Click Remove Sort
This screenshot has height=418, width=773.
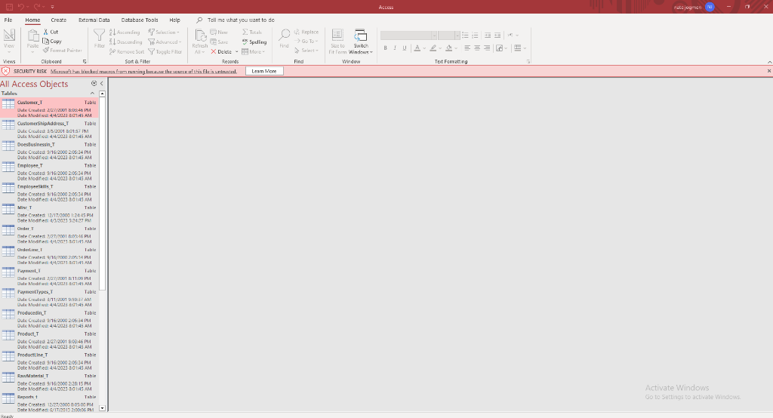[127, 51]
